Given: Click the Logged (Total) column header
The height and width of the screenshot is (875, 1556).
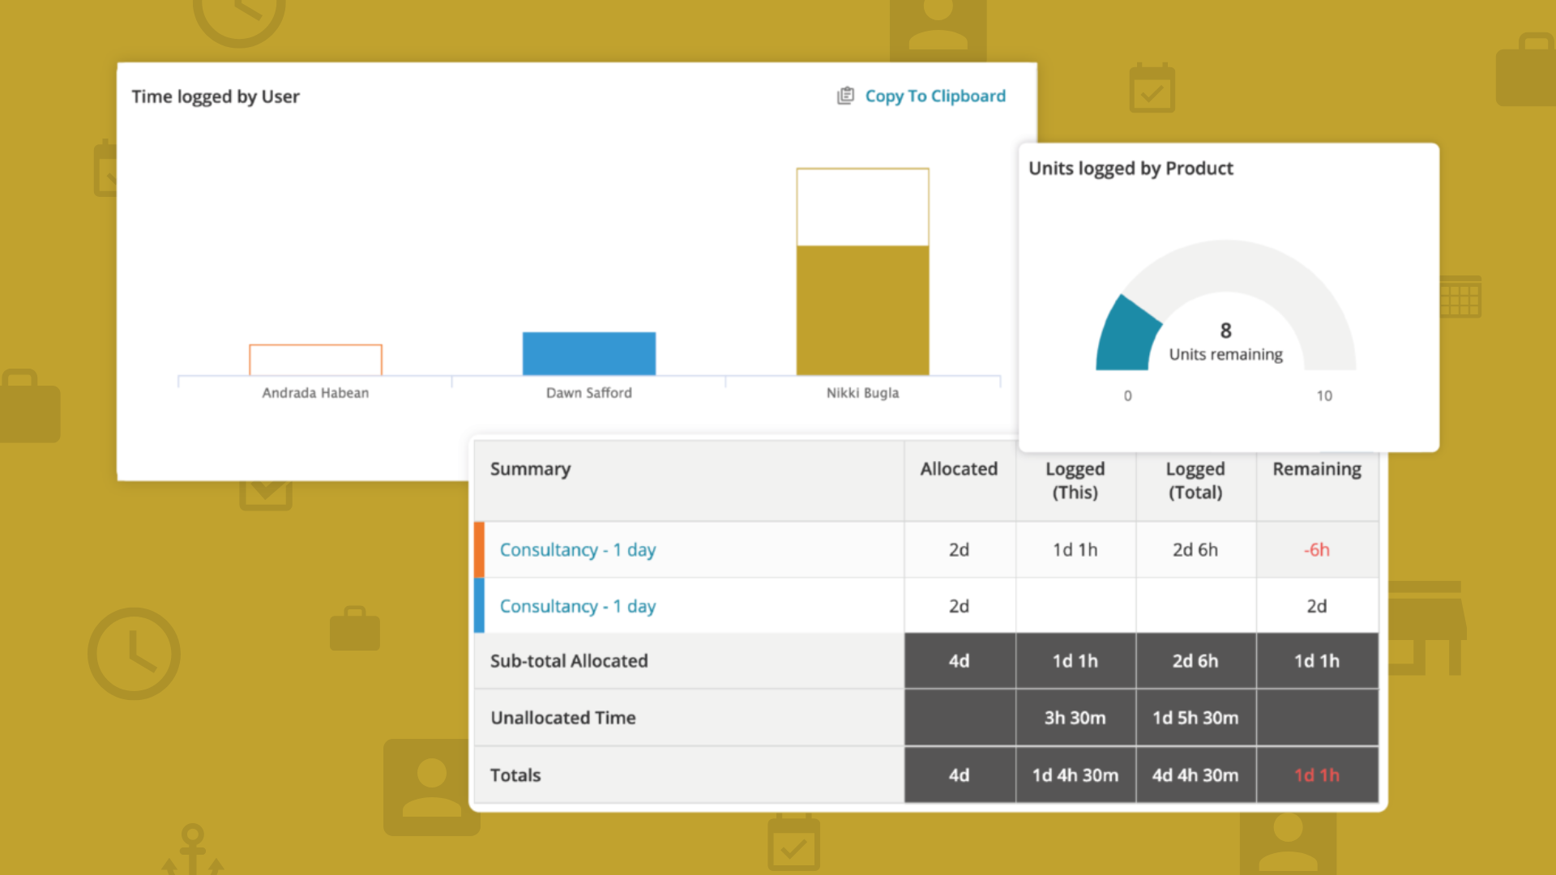Looking at the screenshot, I should tap(1195, 480).
